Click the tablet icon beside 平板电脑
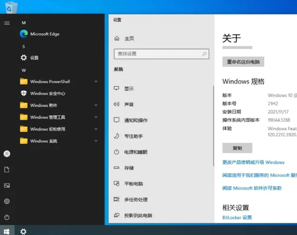The image size is (297, 235). click(x=116, y=184)
